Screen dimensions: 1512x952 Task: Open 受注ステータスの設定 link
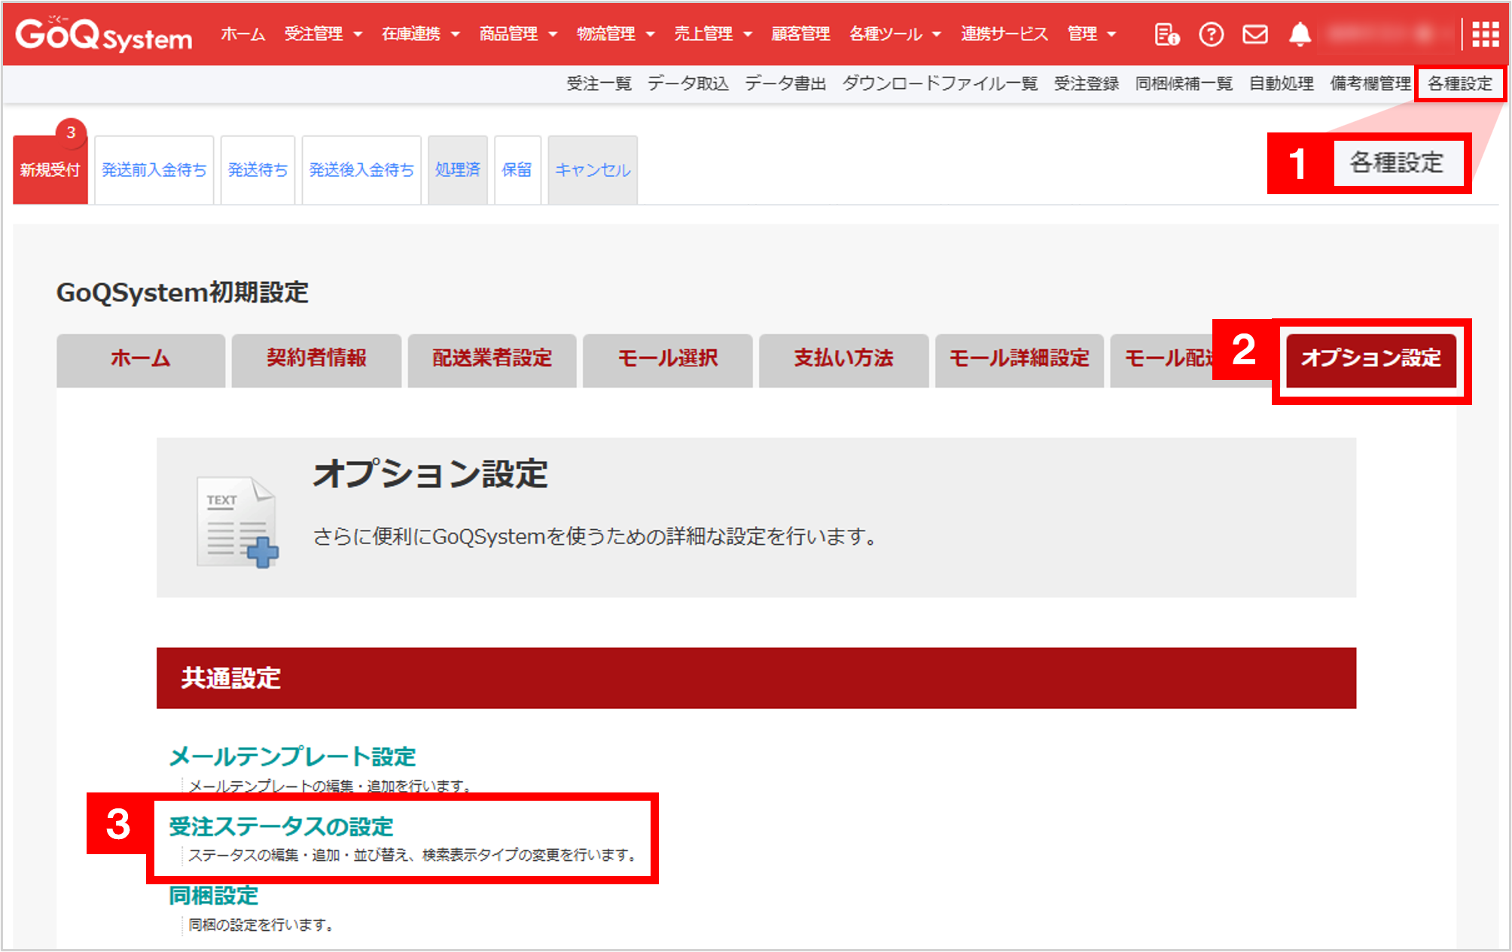pyautogui.click(x=281, y=826)
